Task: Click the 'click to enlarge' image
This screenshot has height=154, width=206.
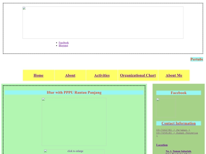Action: (x=74, y=152)
